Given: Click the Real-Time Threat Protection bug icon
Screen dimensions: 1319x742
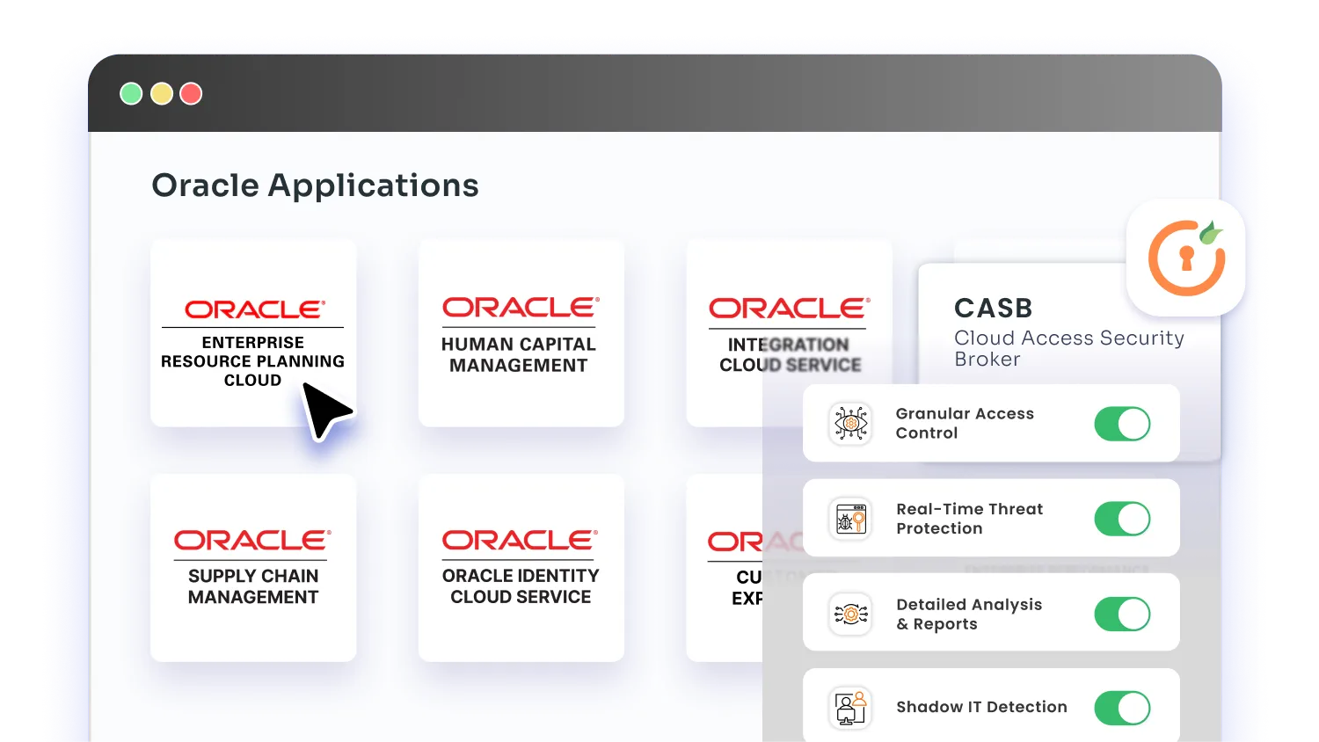Looking at the screenshot, I should pos(849,518).
